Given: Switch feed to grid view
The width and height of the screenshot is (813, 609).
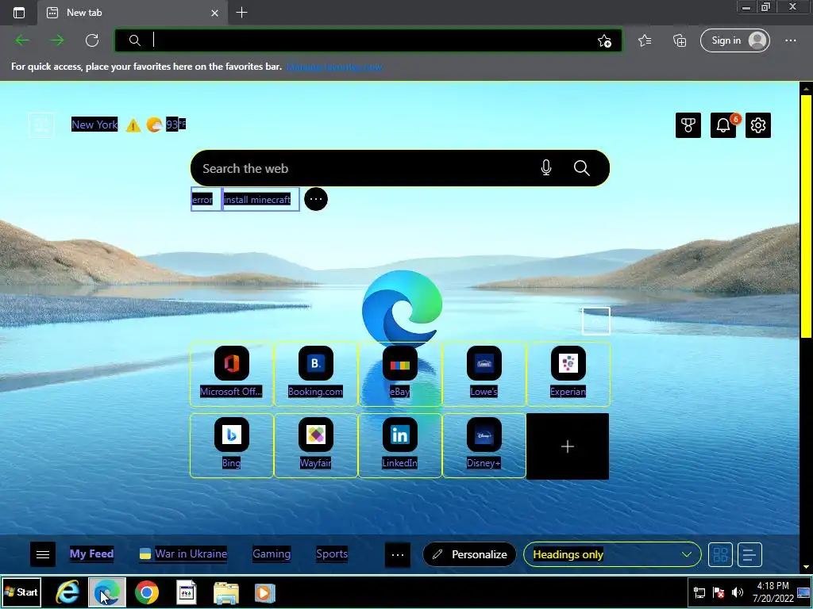Looking at the screenshot, I should (720, 554).
